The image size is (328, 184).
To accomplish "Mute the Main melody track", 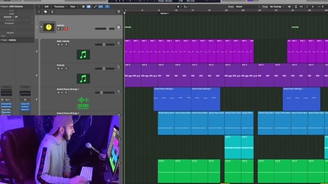I will pyautogui.click(x=58, y=44).
